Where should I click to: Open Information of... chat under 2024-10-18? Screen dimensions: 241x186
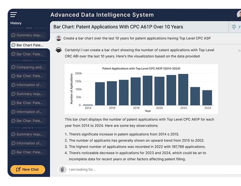[x=29, y=143]
